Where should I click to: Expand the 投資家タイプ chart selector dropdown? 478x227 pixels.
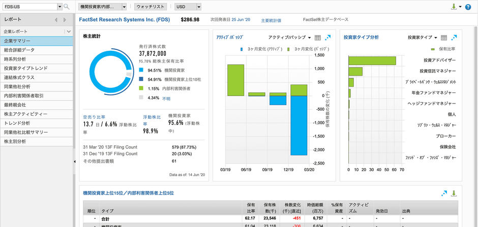(x=422, y=38)
